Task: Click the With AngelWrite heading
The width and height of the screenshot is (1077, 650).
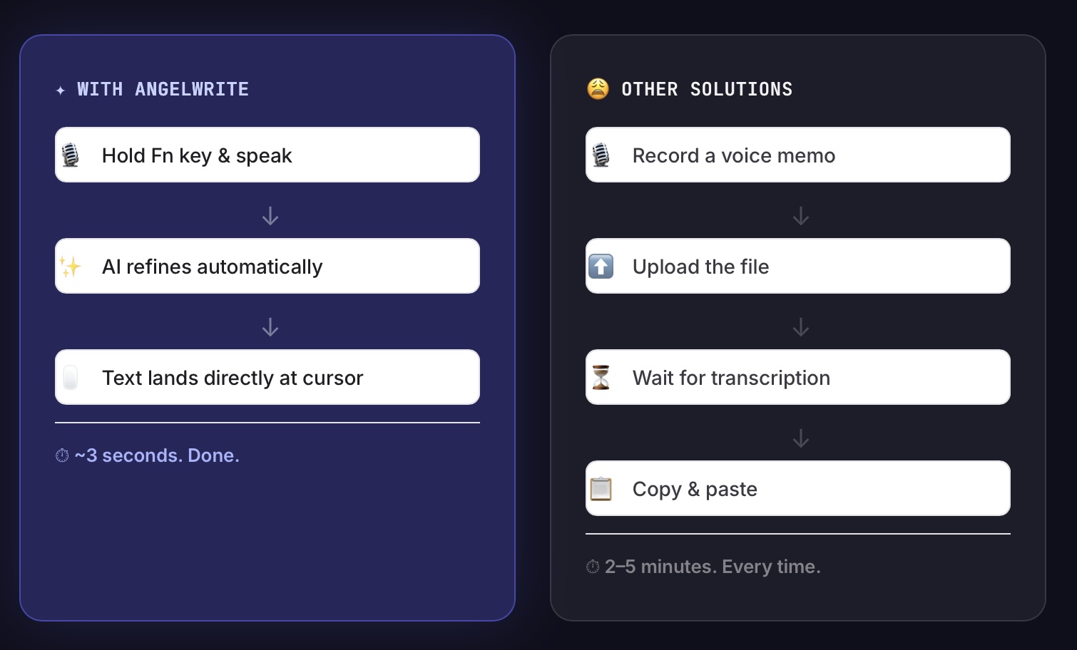Action: (x=163, y=89)
